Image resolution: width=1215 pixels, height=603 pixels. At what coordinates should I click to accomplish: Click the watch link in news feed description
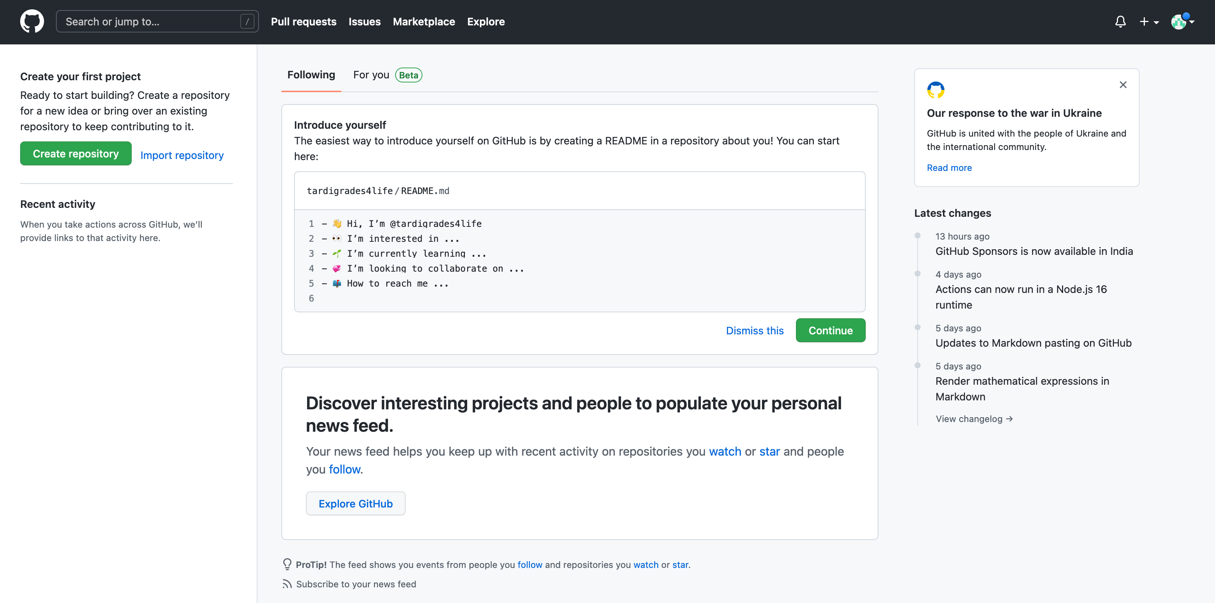[x=725, y=452]
